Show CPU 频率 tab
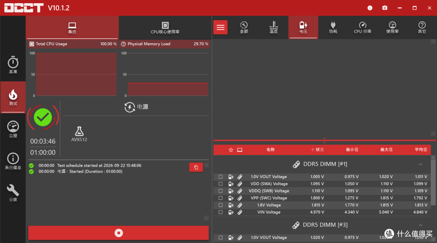Image resolution: width=437 pixels, height=243 pixels. click(363, 27)
